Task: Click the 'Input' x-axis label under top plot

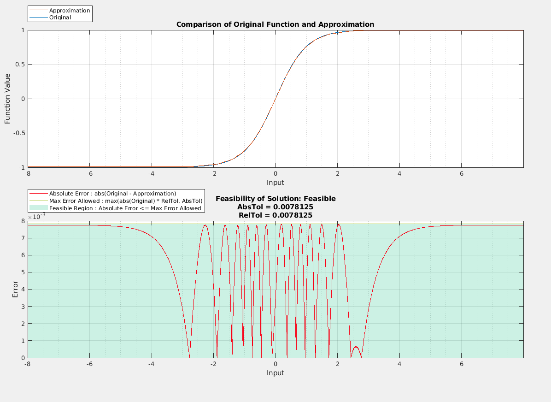Action: point(275,183)
